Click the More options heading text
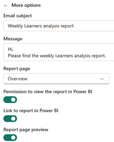 26,5
